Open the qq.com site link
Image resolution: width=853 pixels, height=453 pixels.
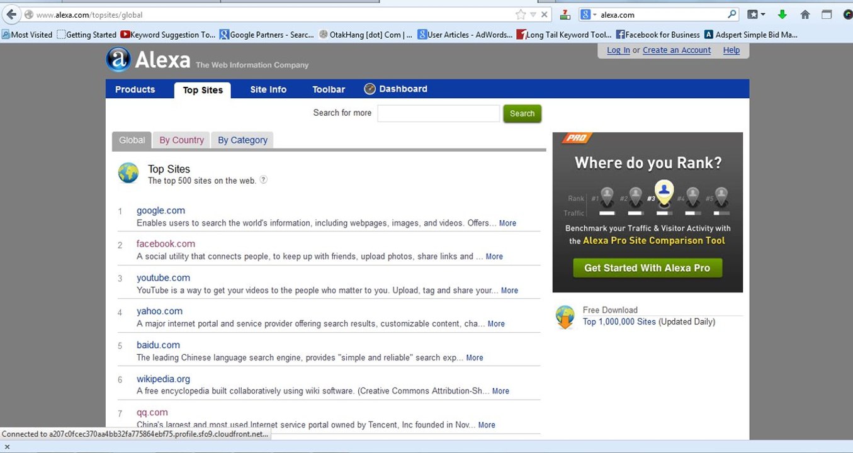(152, 413)
